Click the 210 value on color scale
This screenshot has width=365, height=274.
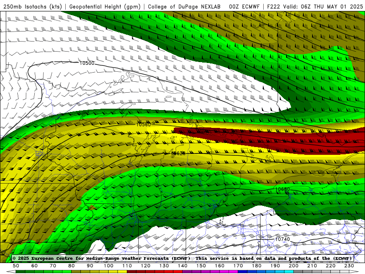[x=312, y=266]
